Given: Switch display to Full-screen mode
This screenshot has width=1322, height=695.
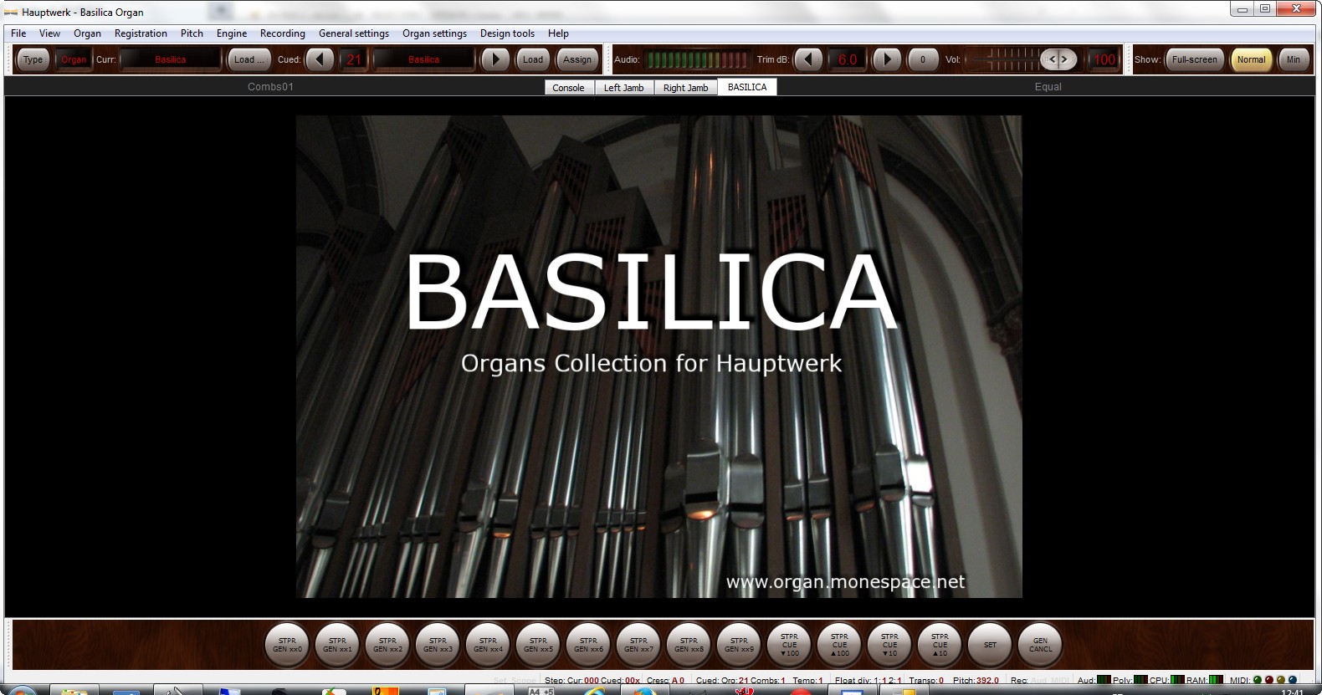Looking at the screenshot, I should (1194, 59).
